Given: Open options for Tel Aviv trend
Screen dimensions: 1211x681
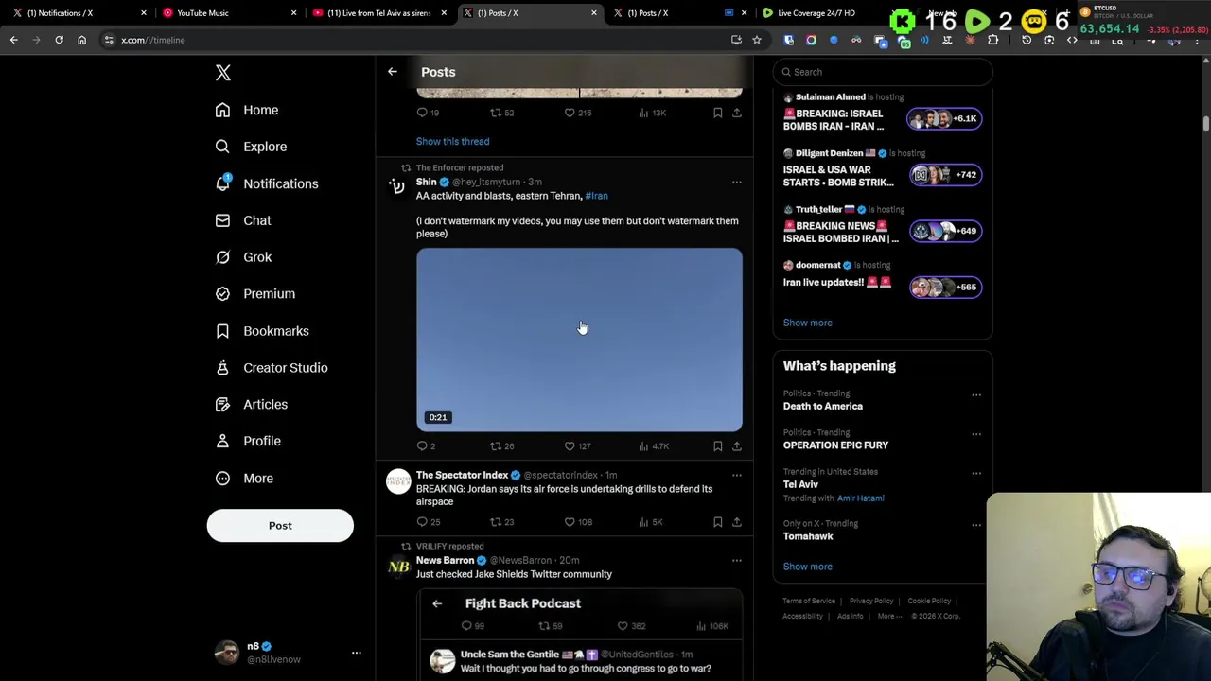Looking at the screenshot, I should 976,473.
